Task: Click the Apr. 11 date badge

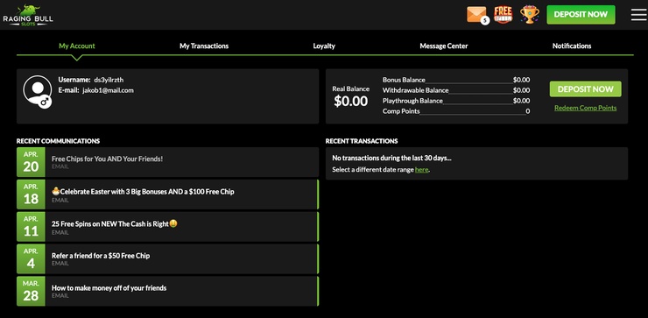Action: (31, 227)
